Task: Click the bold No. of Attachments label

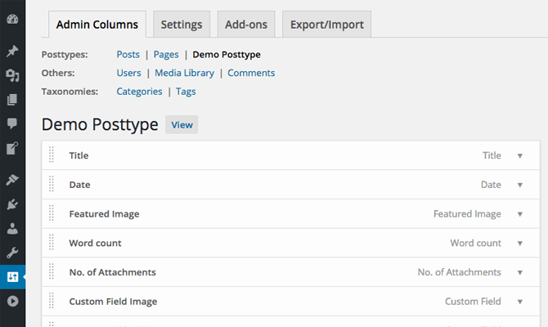Action: [113, 272]
